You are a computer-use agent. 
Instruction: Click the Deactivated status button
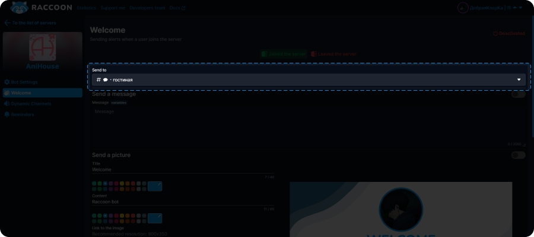(x=509, y=34)
